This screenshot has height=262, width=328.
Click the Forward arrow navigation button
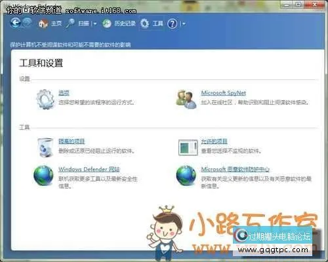pos(27,23)
